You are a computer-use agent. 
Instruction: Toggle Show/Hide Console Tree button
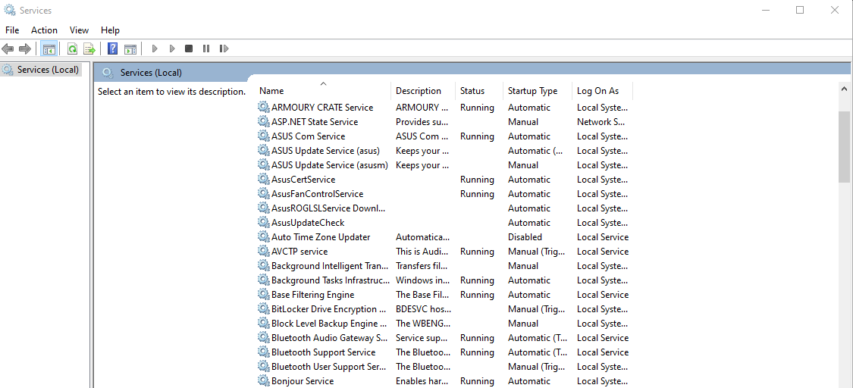tap(49, 49)
